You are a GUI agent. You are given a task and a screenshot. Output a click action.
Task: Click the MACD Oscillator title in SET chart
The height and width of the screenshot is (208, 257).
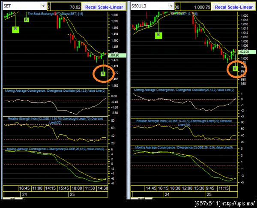coord(55,90)
